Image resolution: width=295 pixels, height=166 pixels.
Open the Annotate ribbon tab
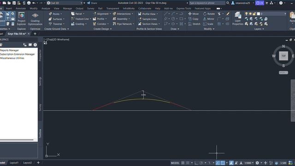pos(21,8)
